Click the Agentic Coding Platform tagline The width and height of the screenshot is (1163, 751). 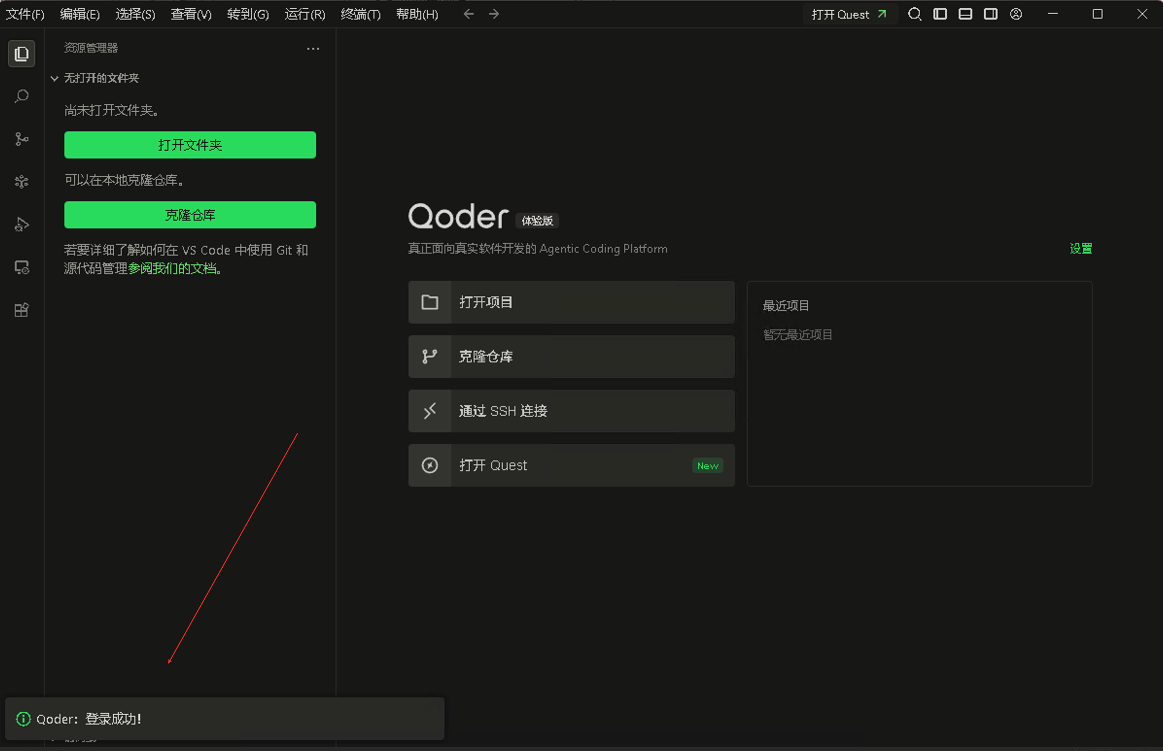click(x=537, y=249)
